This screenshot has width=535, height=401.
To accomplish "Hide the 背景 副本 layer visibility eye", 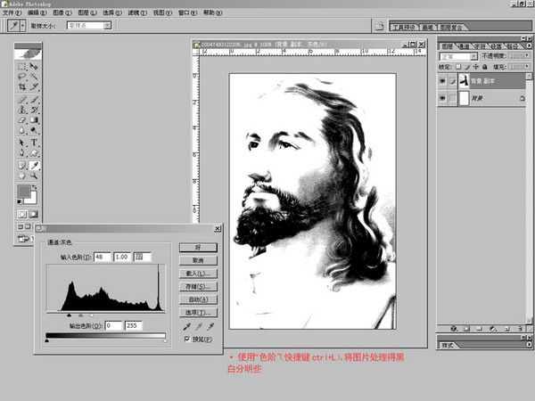I will pos(443,81).
